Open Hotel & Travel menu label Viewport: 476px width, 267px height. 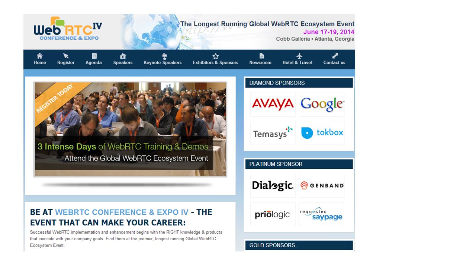click(297, 63)
